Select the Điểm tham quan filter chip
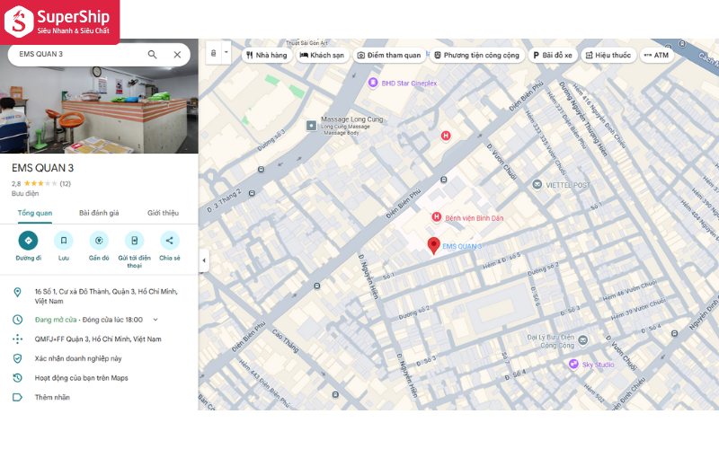Image resolution: width=719 pixels, height=449 pixels. coord(389,56)
